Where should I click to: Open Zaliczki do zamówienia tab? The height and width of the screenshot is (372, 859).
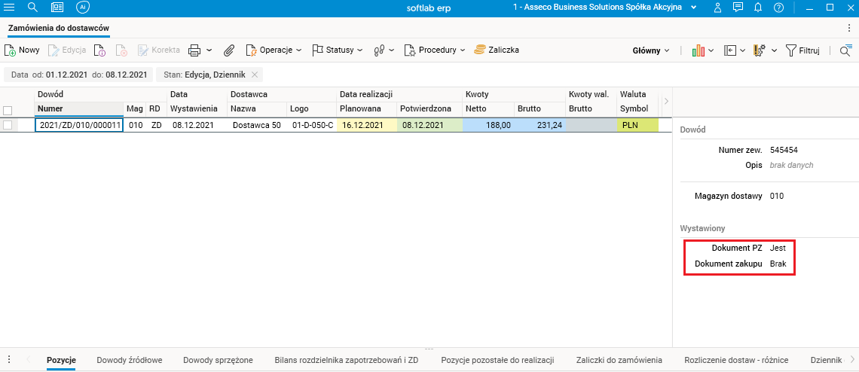pos(619,360)
